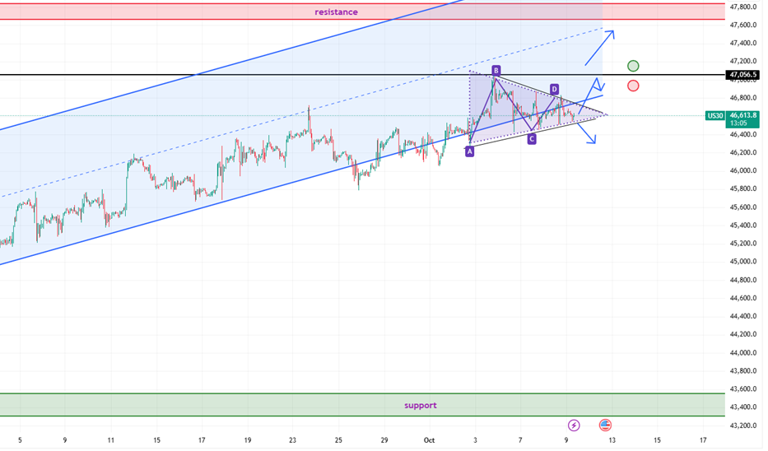The image size is (768, 451).
Task: Select the green support zone label
Action: 420,406
